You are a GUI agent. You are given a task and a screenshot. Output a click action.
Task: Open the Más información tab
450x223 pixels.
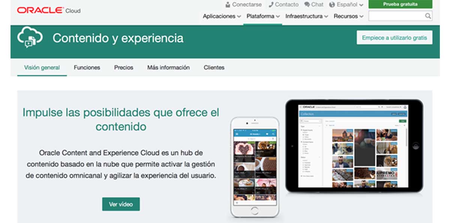coord(168,68)
